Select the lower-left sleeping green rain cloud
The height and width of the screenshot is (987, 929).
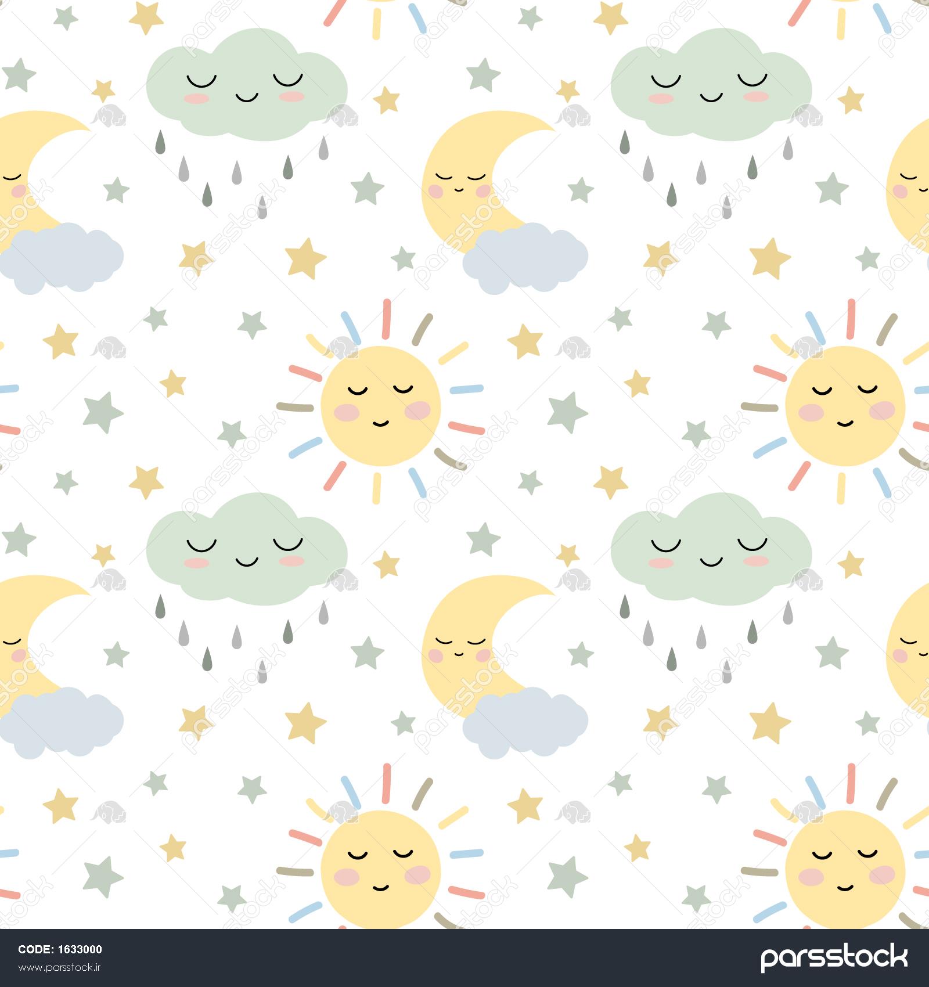coord(246,550)
